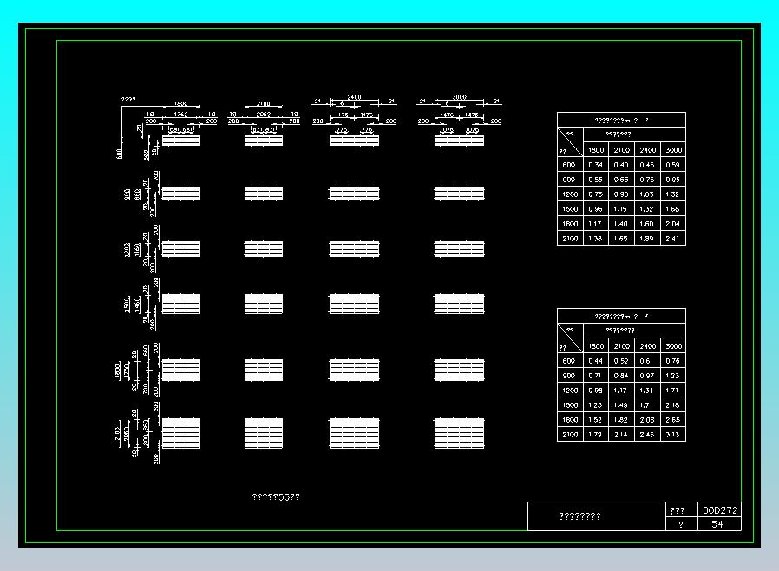Click cell 1.89 in upper table
This screenshot has width=779, height=571.
point(647,239)
